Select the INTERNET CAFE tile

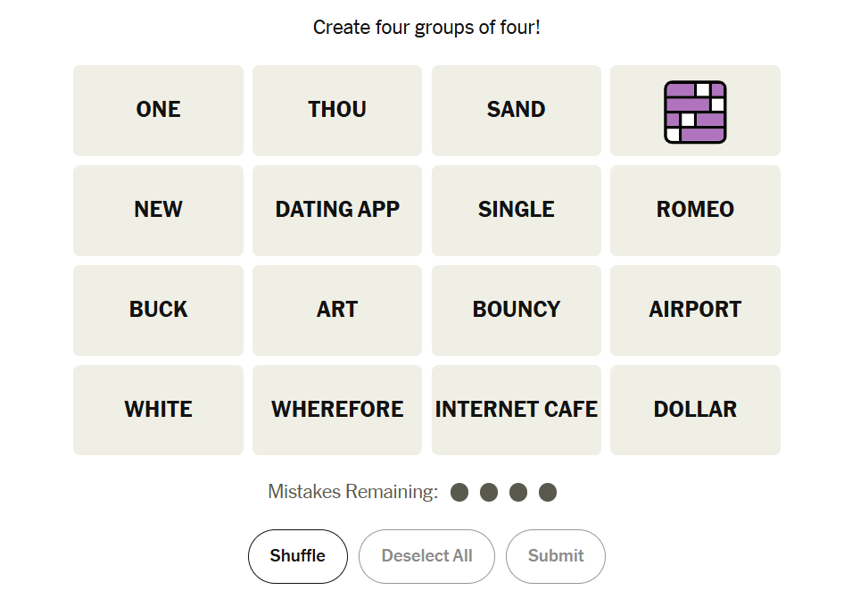516,411
